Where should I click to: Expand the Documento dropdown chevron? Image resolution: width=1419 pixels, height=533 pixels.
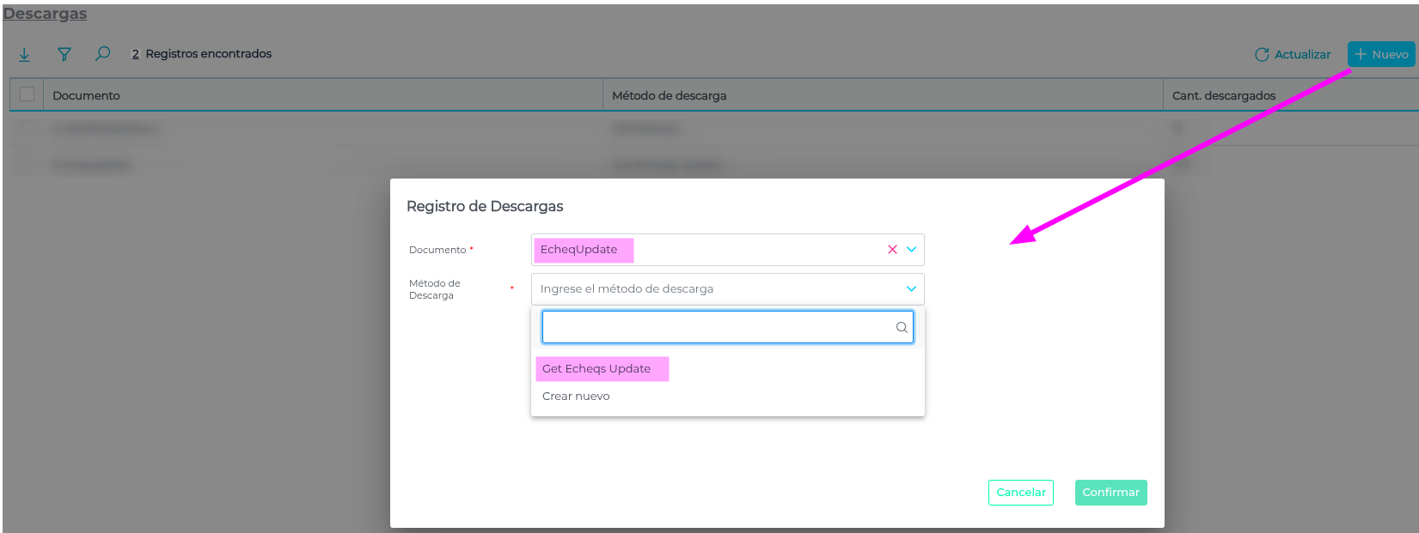tap(911, 250)
